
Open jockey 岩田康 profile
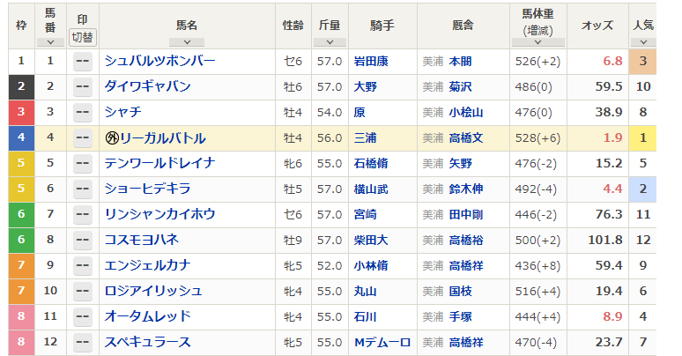click(x=371, y=62)
